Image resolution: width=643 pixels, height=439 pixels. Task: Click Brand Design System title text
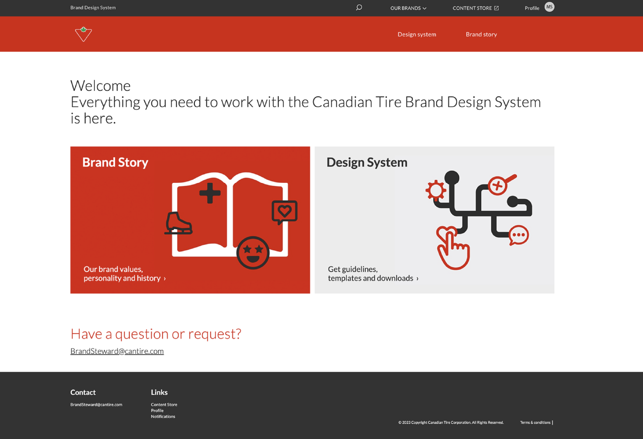[93, 8]
